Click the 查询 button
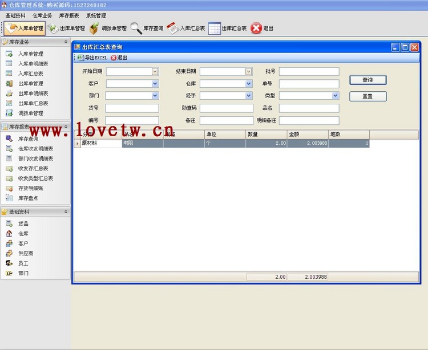The height and width of the screenshot is (350, 428). tap(368, 80)
